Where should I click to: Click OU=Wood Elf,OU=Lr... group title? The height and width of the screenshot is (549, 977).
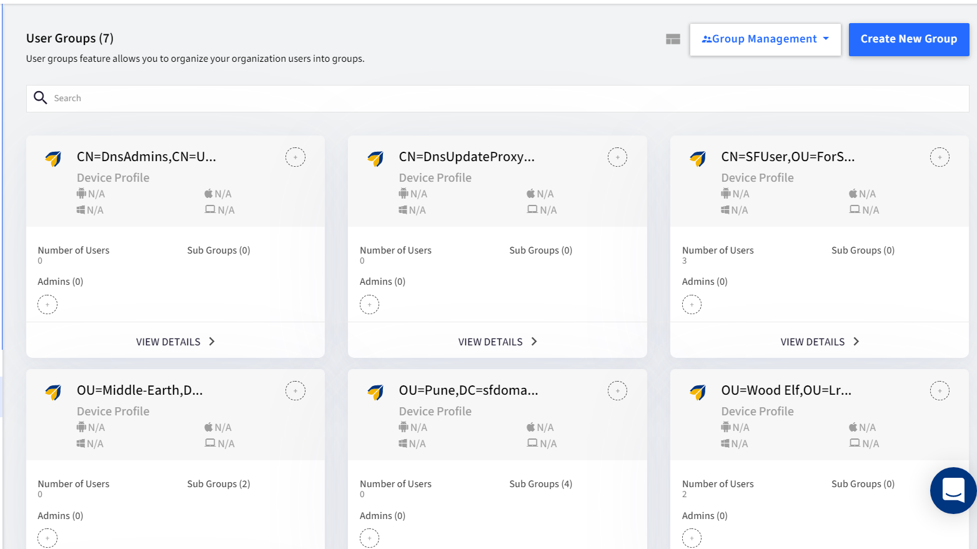786,390
